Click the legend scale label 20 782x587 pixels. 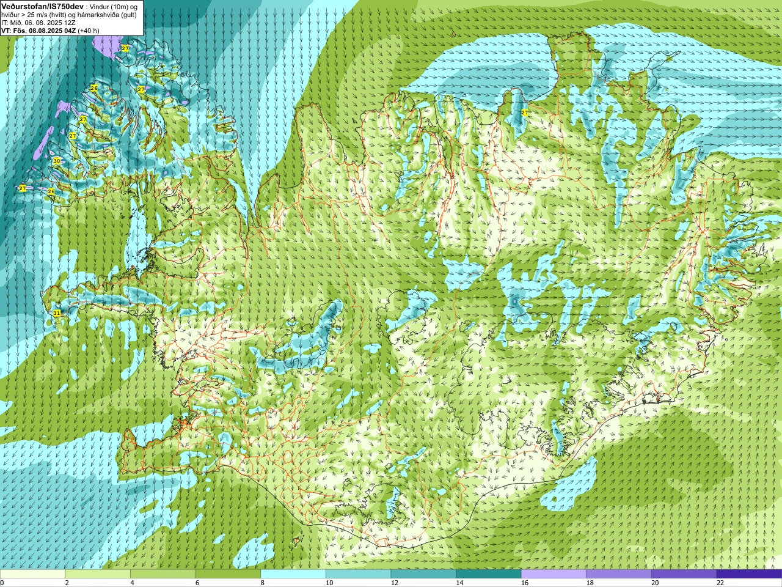pyautogui.click(x=655, y=583)
